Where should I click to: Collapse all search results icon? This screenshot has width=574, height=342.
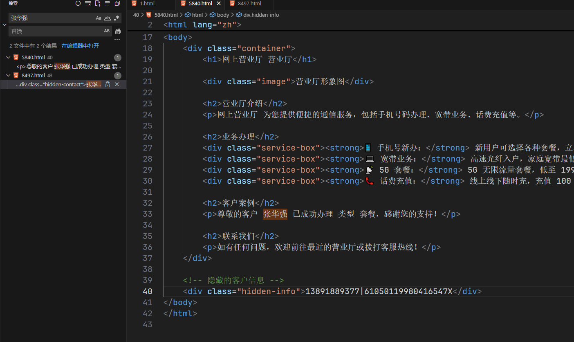pos(117,3)
